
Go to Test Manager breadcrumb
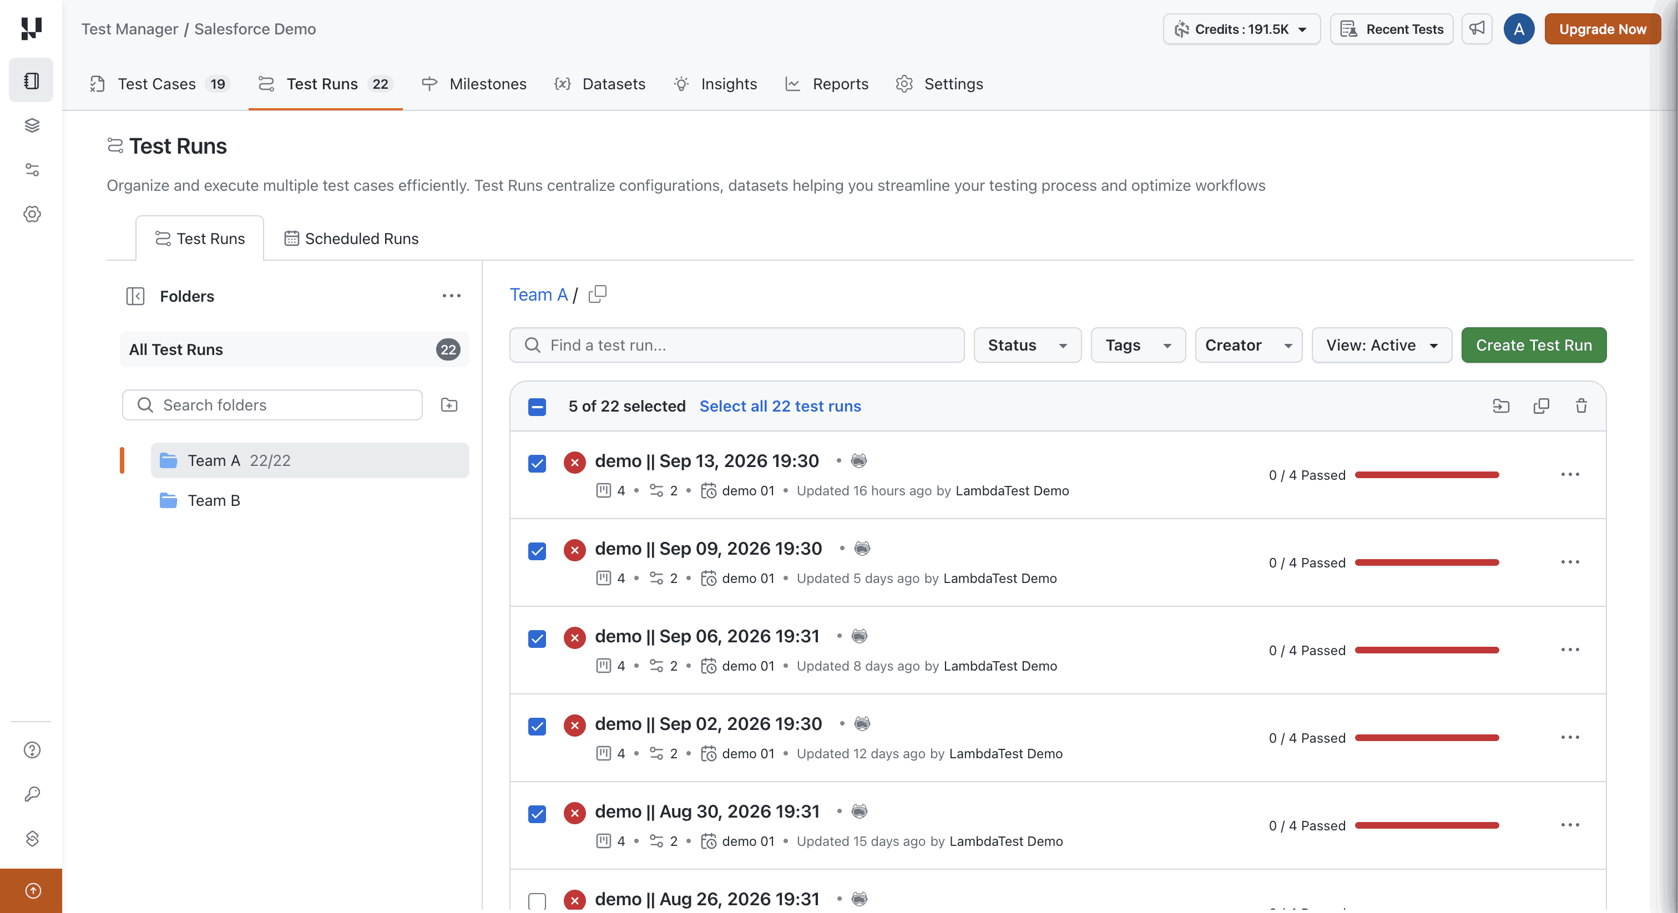tap(129, 29)
